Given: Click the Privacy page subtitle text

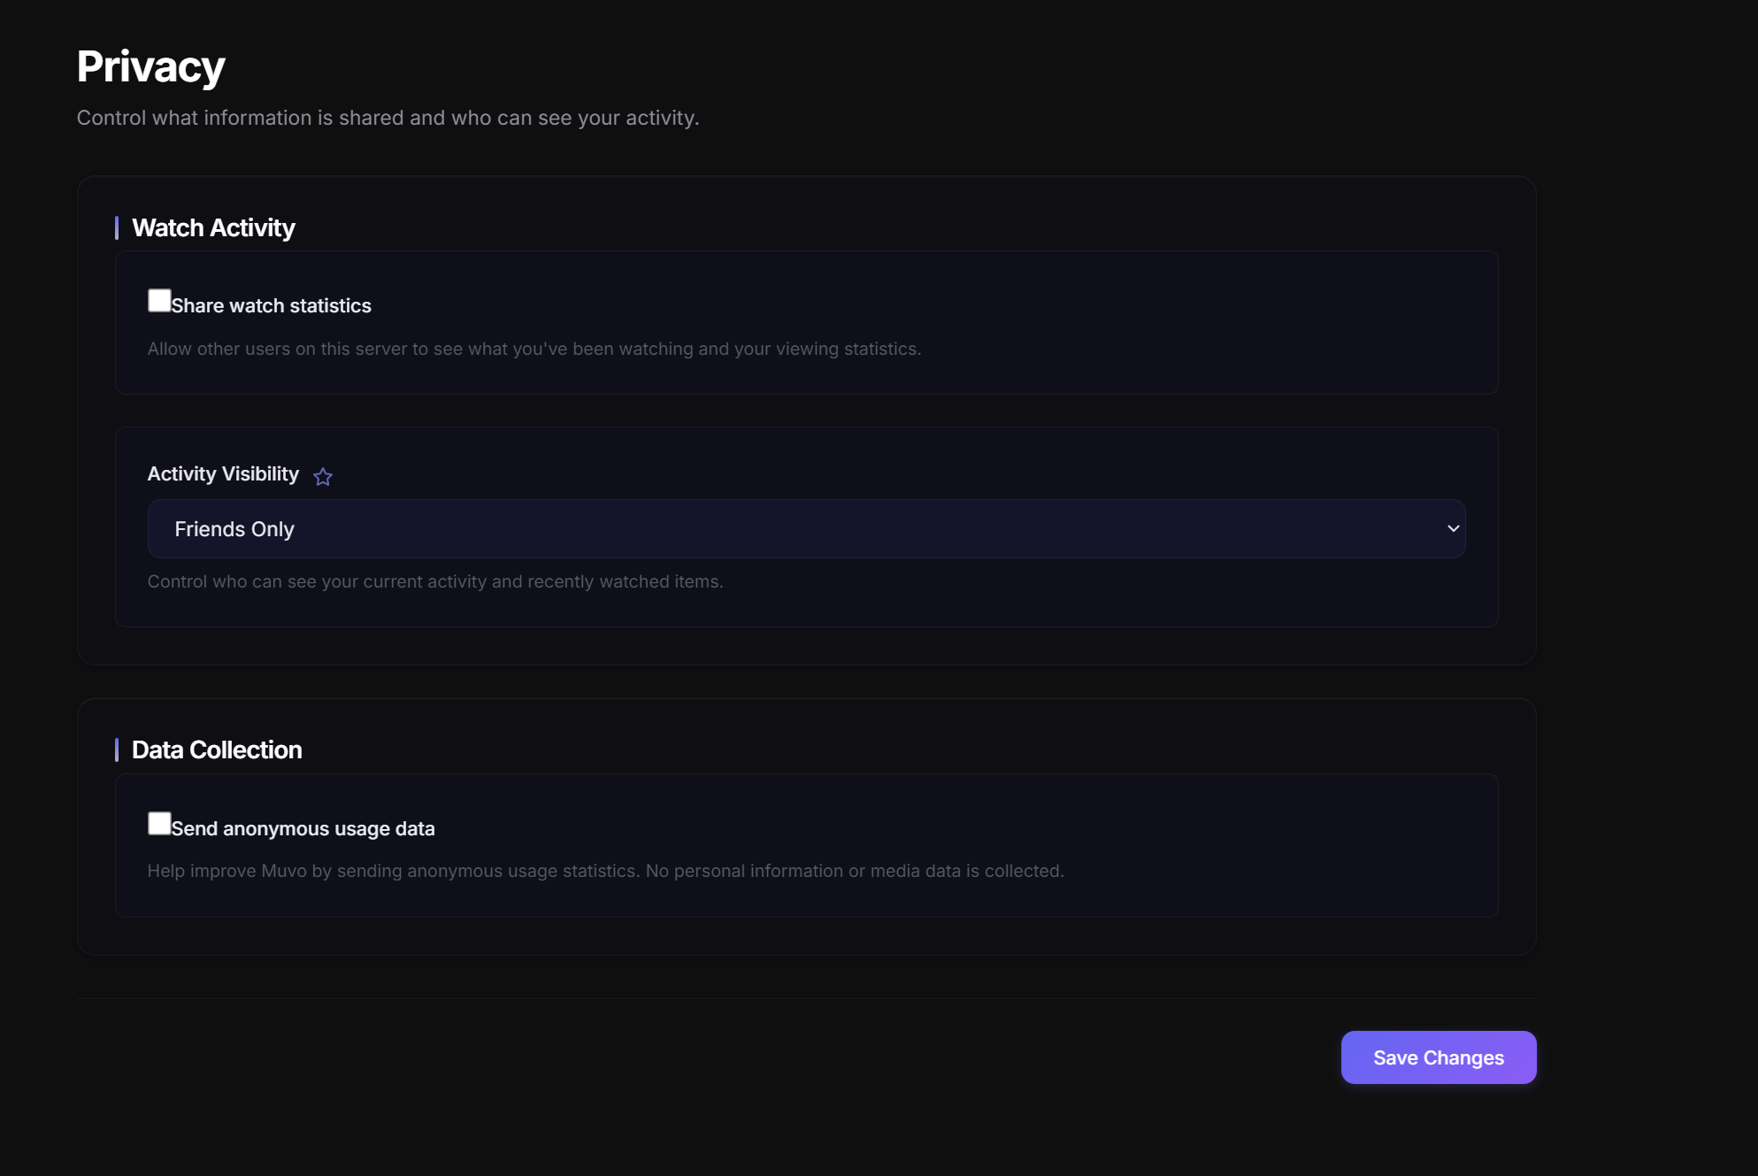Looking at the screenshot, I should click(x=388, y=119).
